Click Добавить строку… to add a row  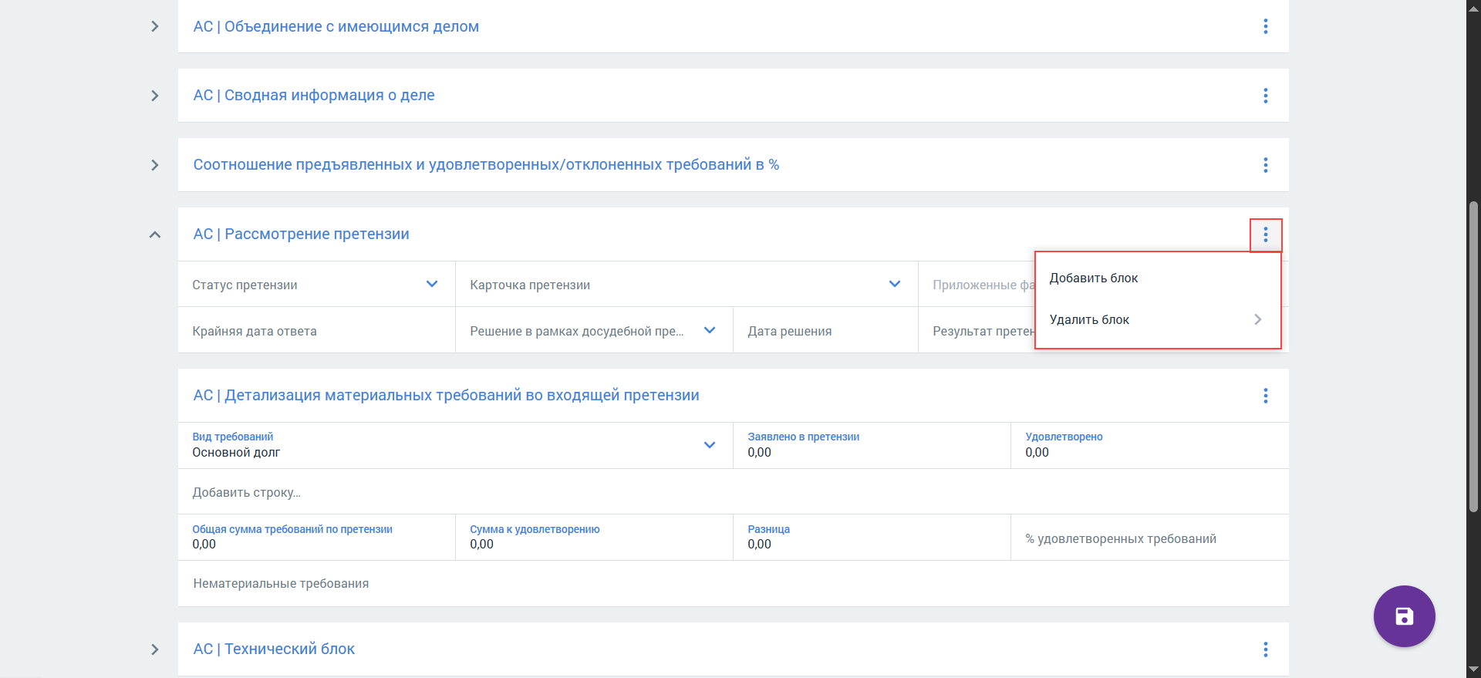coord(247,492)
